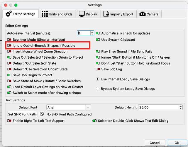
Task: Enable Beginner Mode simpler interface
Action: (x=9, y=39)
